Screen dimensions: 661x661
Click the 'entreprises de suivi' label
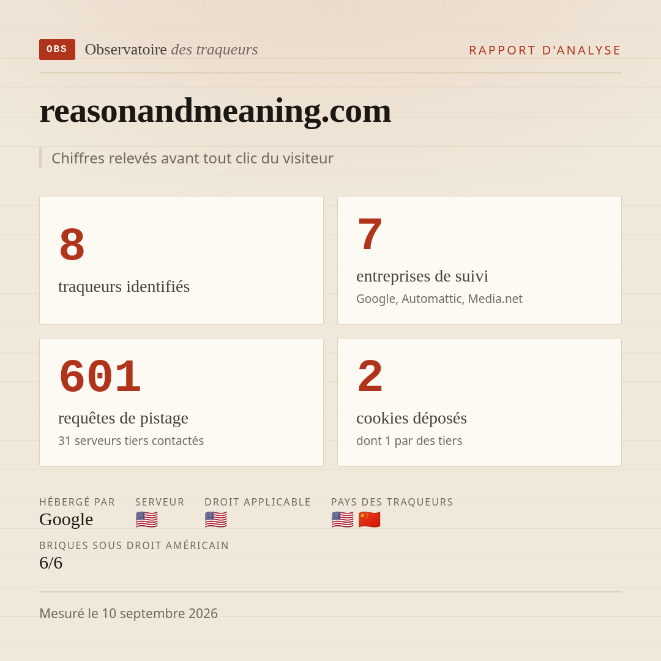[422, 276]
